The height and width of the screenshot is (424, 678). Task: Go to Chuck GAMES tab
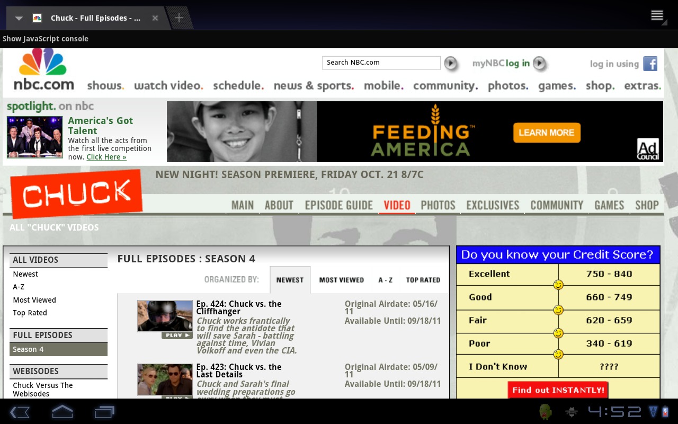[x=609, y=205]
